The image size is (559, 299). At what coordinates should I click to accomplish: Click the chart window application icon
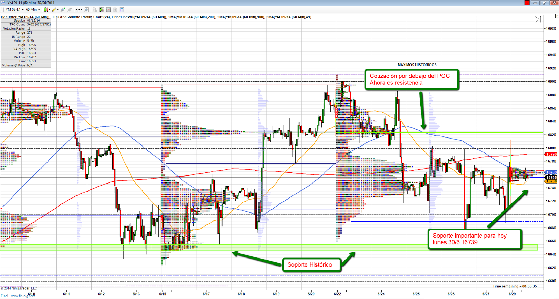[x=3, y=3]
